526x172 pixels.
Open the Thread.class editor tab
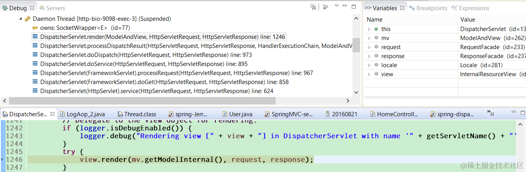point(136,114)
